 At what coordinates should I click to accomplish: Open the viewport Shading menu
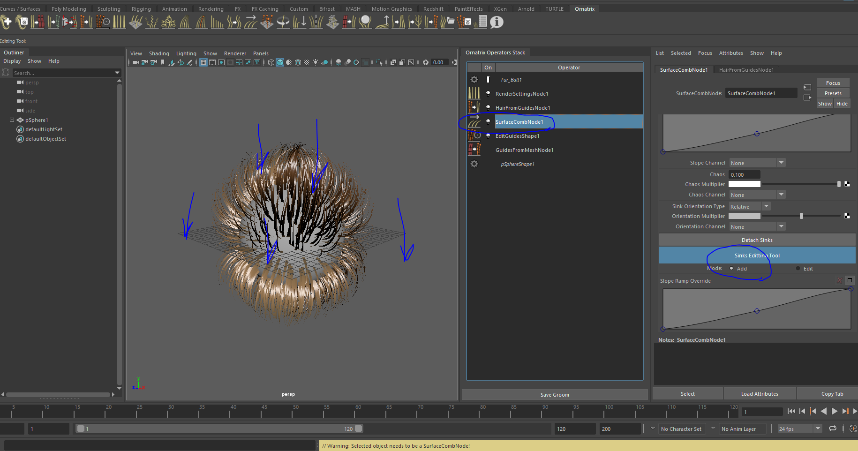(x=159, y=53)
